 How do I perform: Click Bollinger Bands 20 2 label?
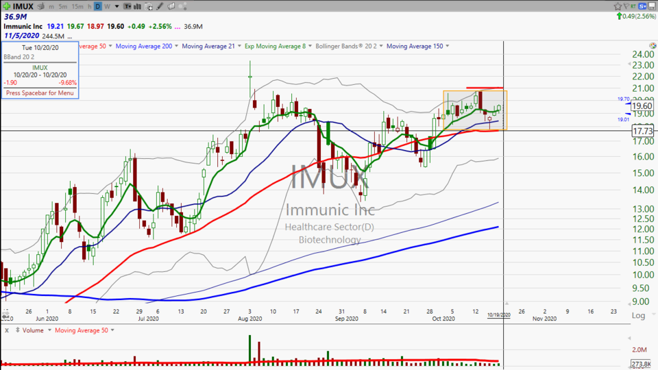tap(346, 46)
